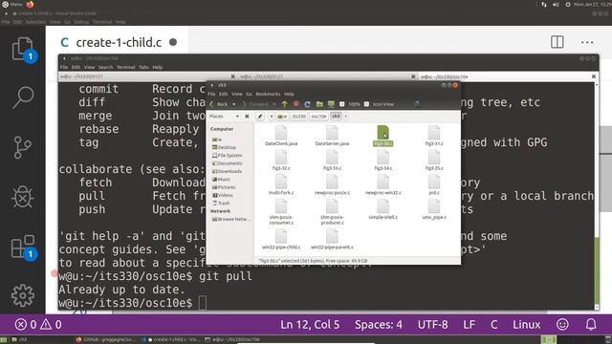The height and width of the screenshot is (344, 612).
Task: Open the VS Code Selection menu
Action: tap(35, 22)
